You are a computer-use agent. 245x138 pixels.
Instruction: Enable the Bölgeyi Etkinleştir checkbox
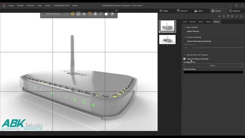point(185,31)
